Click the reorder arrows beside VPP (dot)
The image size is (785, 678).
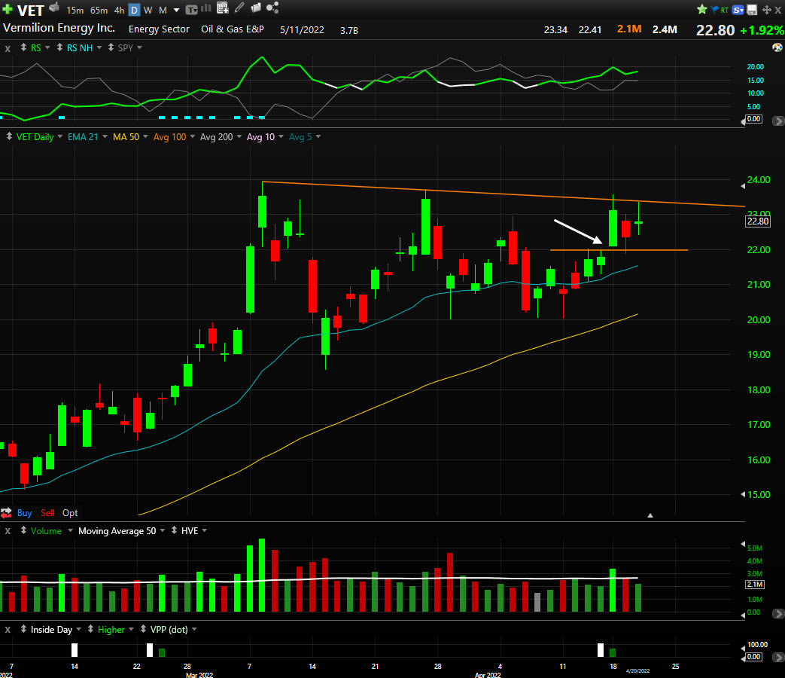click(143, 629)
